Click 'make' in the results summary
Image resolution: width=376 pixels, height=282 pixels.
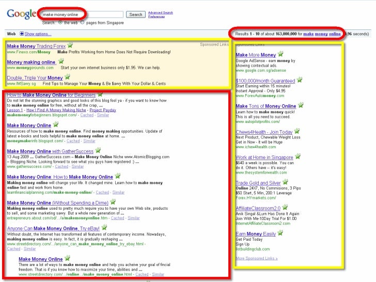point(308,34)
